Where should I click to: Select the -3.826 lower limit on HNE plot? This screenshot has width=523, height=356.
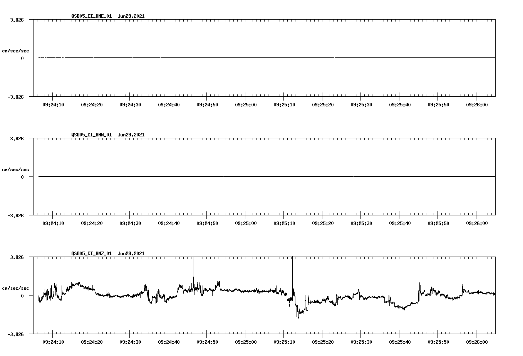click(x=15, y=97)
